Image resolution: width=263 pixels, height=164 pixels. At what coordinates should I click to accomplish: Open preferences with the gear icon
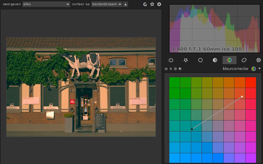tap(159, 4)
